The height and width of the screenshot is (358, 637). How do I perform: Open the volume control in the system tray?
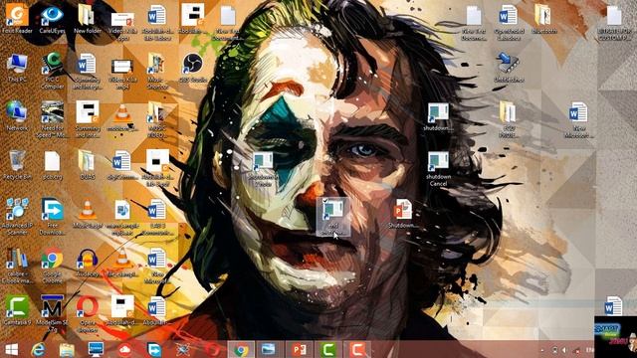pyautogui.click(x=564, y=350)
